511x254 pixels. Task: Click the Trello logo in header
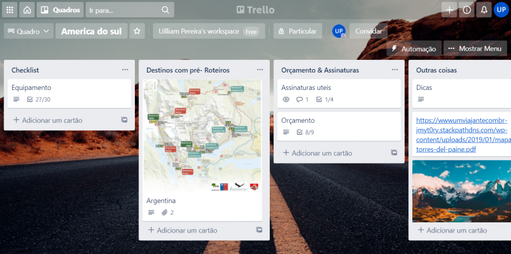(255, 10)
